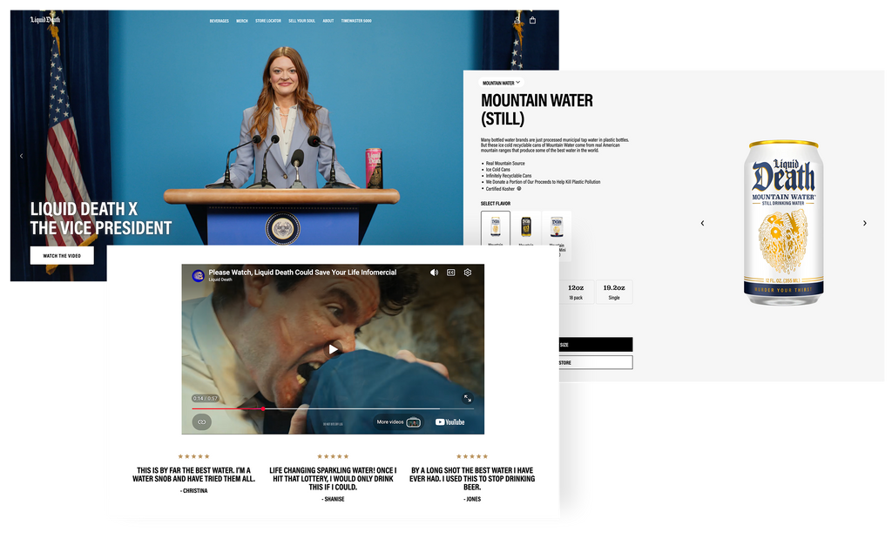Click the "Ice Cold Cans" bullet
Viewport: 892px width, 539px height.
497,170
